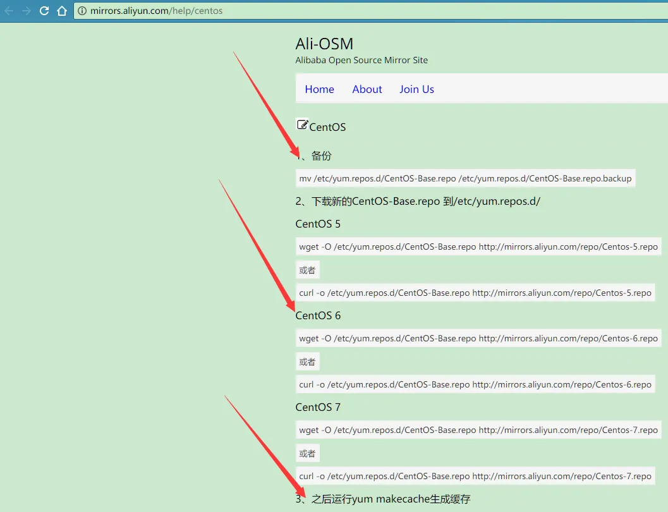
Task: Click the edit icon next to CentOS
Action: point(302,125)
